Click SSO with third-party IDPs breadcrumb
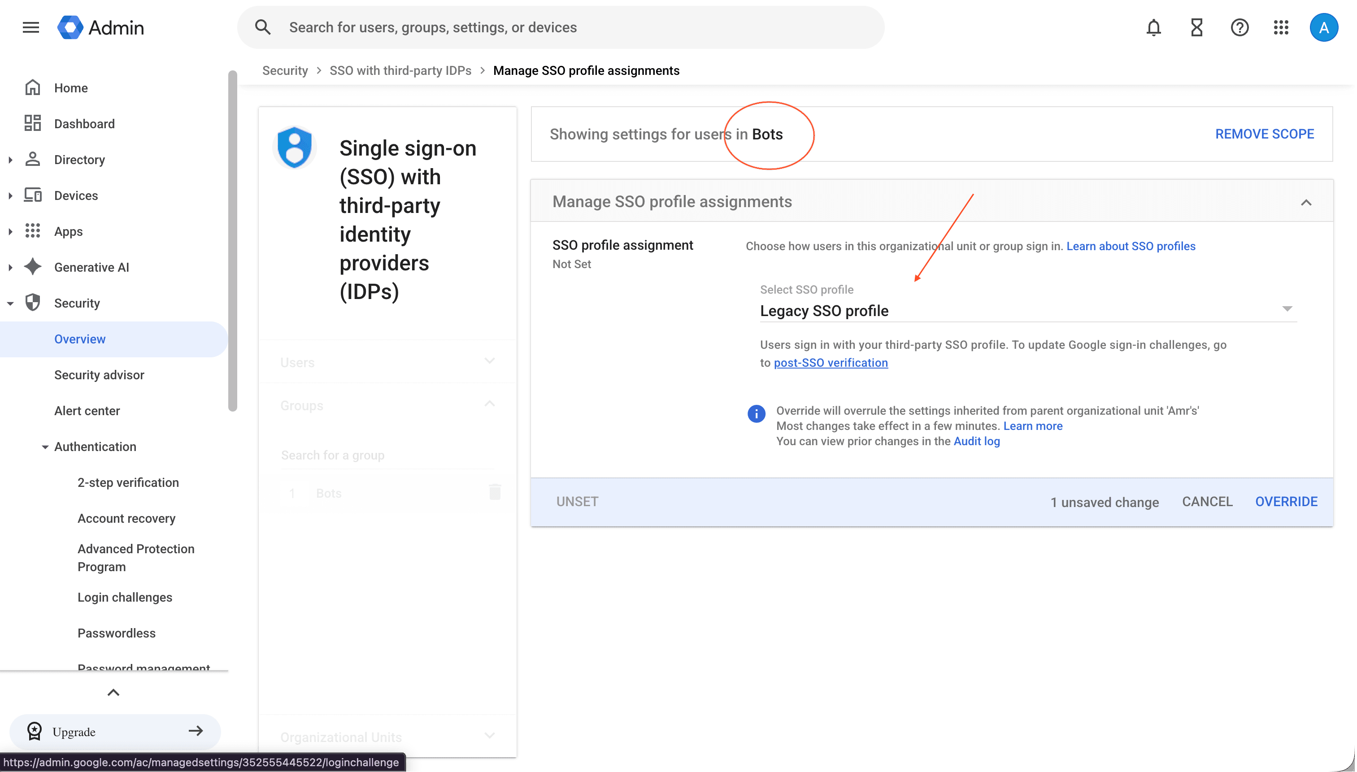Viewport: 1357px width, 772px height. 400,70
